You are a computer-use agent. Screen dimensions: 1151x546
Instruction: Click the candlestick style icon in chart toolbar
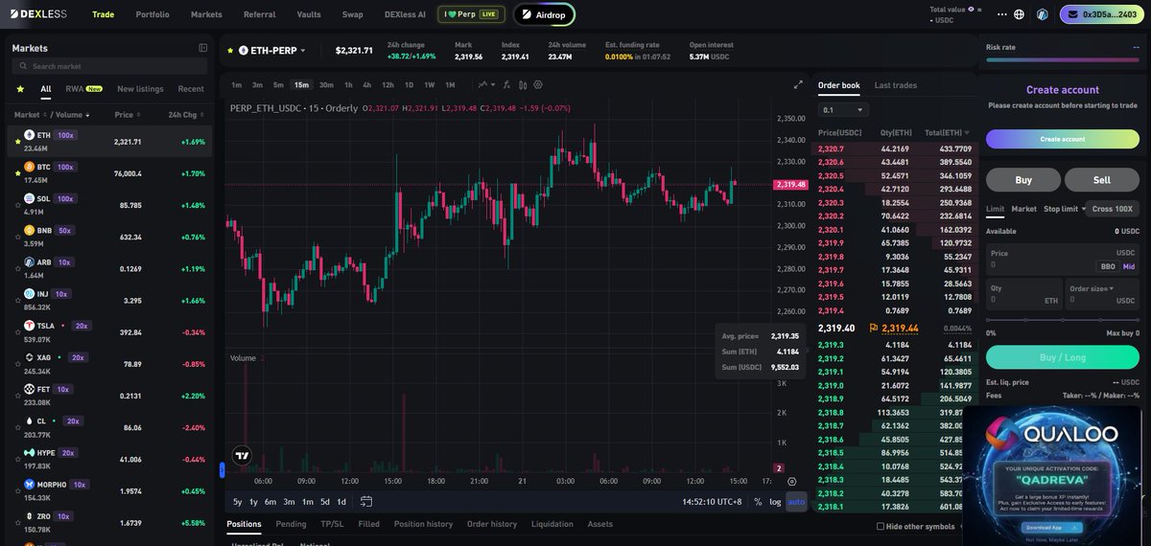pyautogui.click(x=525, y=84)
